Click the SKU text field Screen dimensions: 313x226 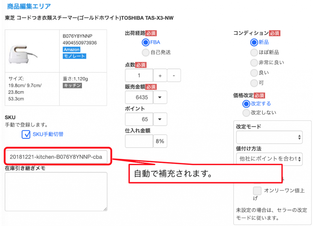pos(56,157)
